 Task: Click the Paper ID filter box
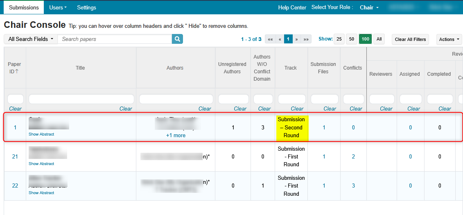tap(16, 99)
